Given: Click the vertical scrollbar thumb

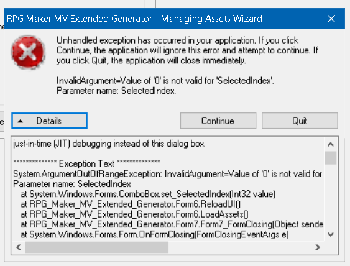Looking at the screenshot, I should (x=331, y=158).
